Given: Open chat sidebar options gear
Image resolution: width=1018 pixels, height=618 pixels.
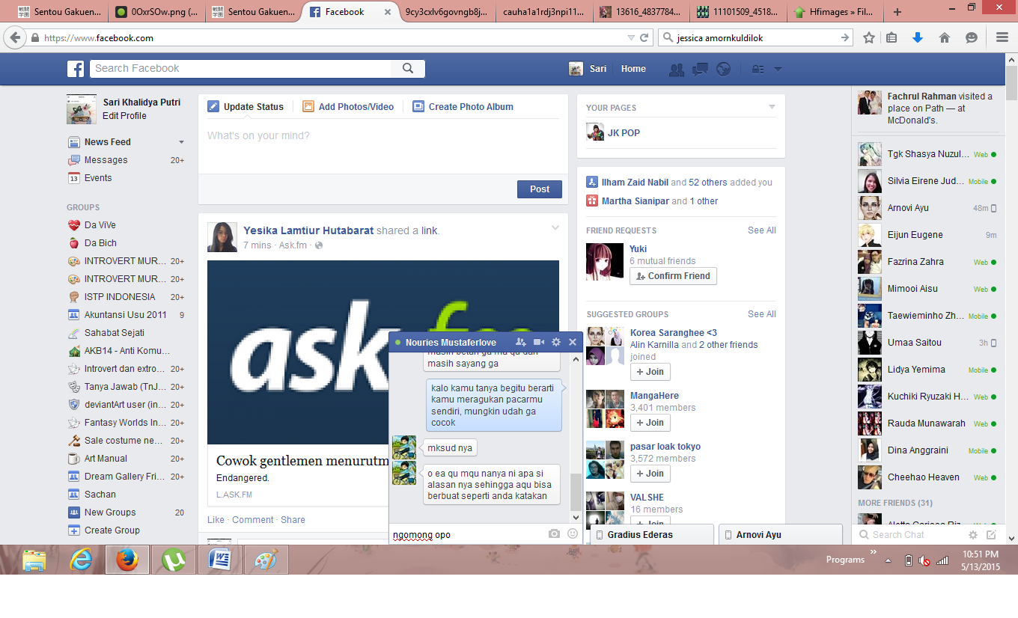Looking at the screenshot, I should (973, 535).
